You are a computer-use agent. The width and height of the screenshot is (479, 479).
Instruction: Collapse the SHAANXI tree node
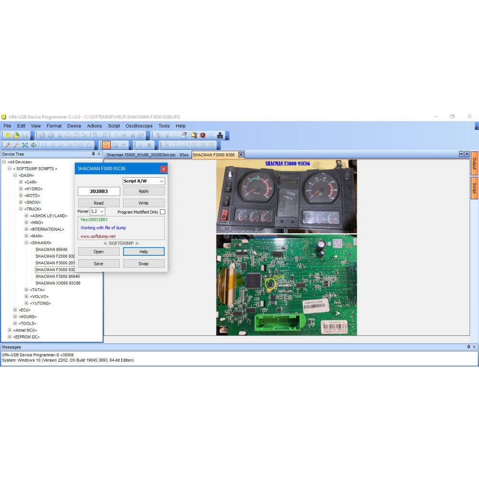coord(26,242)
